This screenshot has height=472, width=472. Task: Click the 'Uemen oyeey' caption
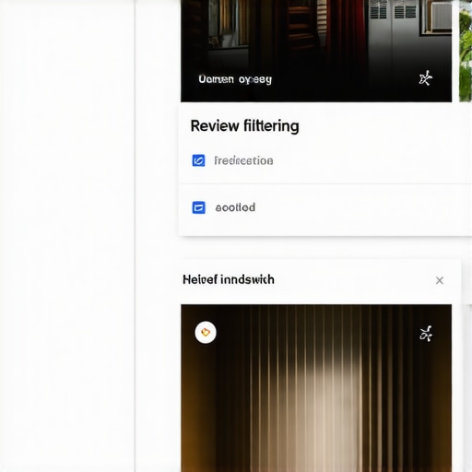235,79
